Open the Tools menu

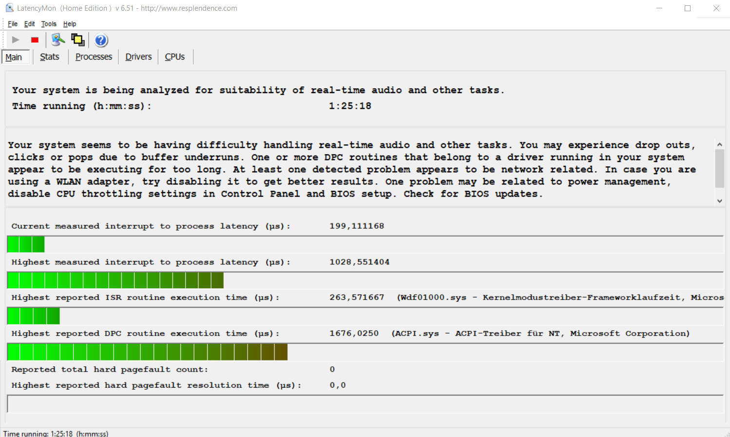[49, 24]
